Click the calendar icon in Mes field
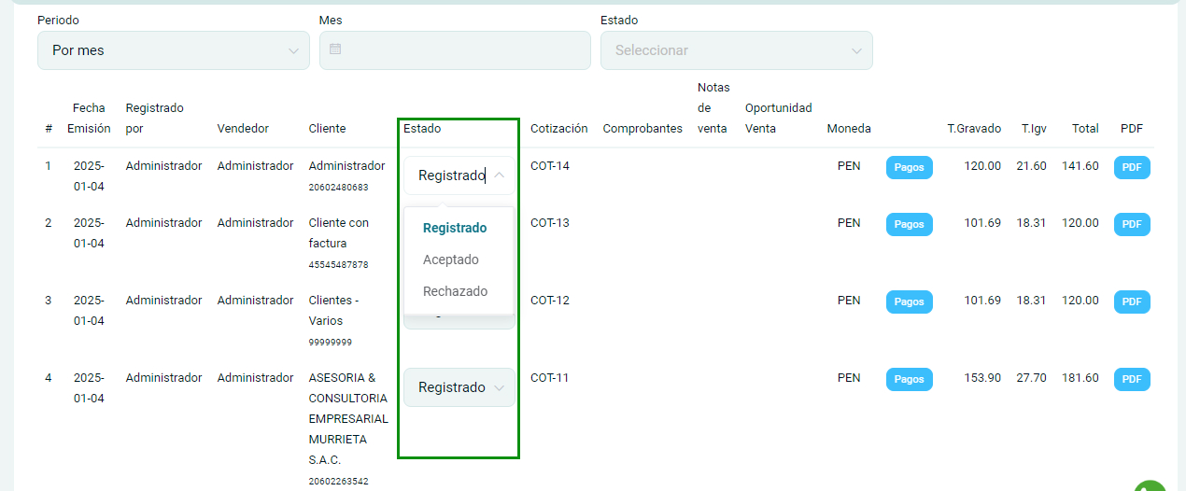This screenshot has width=1186, height=491. [335, 49]
